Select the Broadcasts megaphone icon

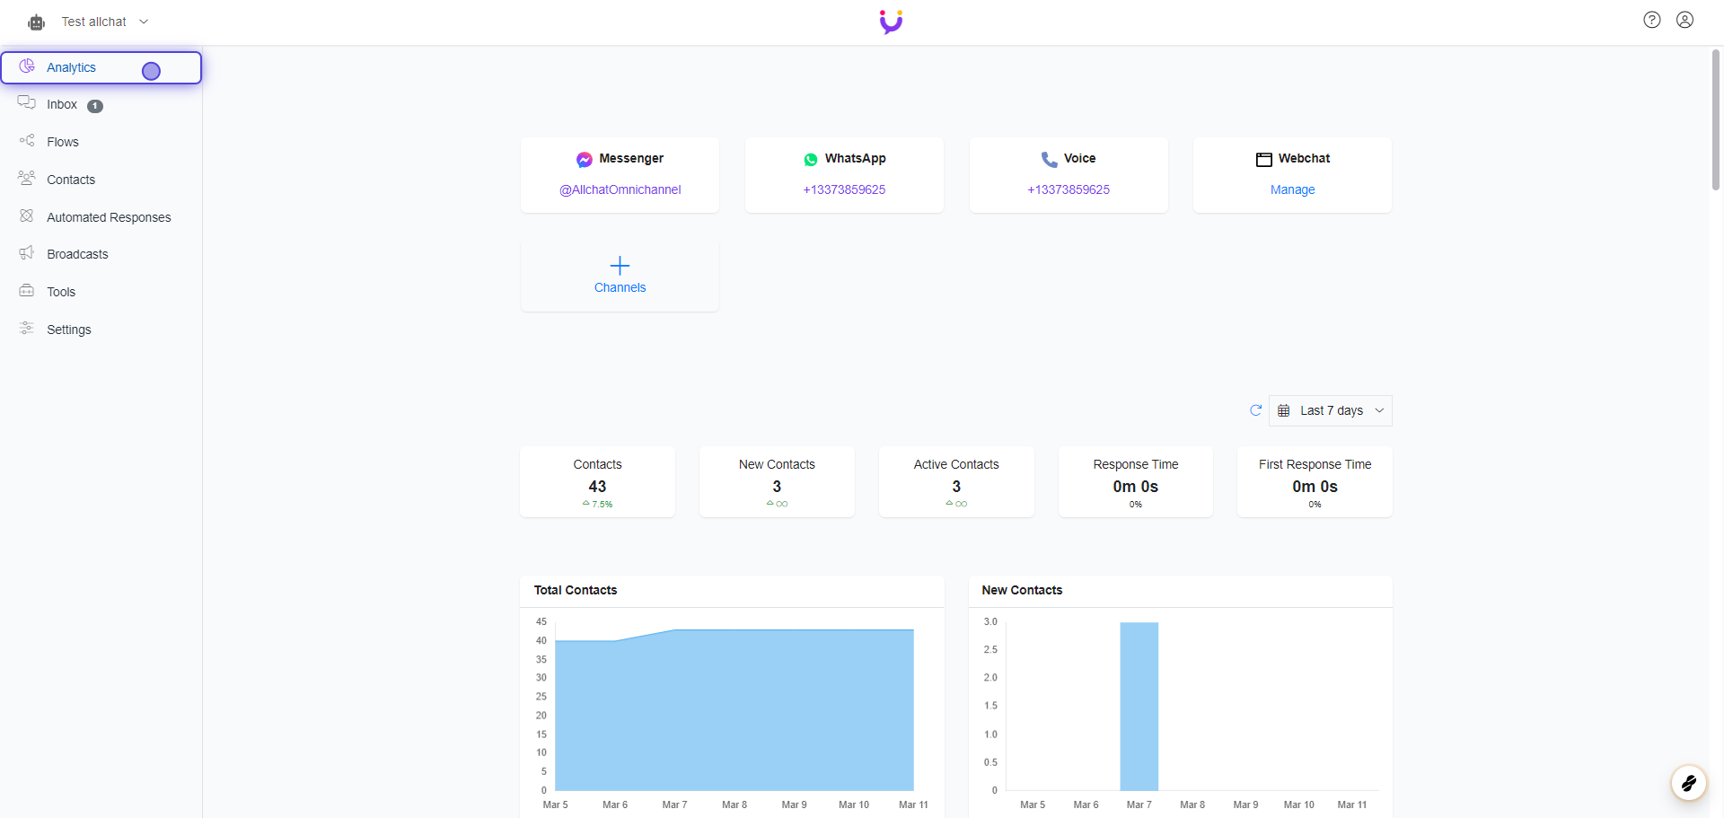[26, 253]
